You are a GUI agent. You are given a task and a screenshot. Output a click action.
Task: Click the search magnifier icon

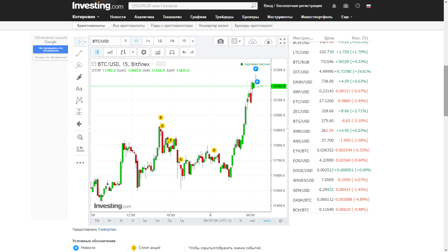click(x=253, y=6)
